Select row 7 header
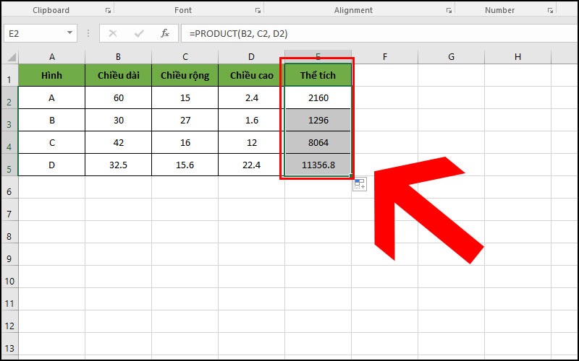579x361 pixels. pos(9,214)
